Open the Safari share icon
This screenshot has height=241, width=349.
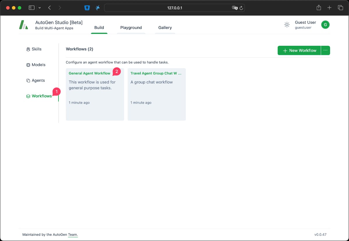[x=319, y=8]
